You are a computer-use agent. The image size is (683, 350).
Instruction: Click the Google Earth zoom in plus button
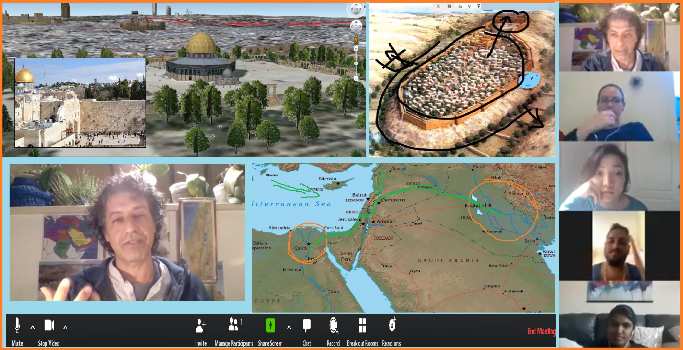tap(356, 49)
